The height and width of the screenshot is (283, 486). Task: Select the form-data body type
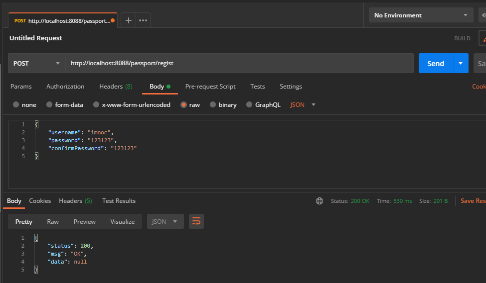pos(65,105)
